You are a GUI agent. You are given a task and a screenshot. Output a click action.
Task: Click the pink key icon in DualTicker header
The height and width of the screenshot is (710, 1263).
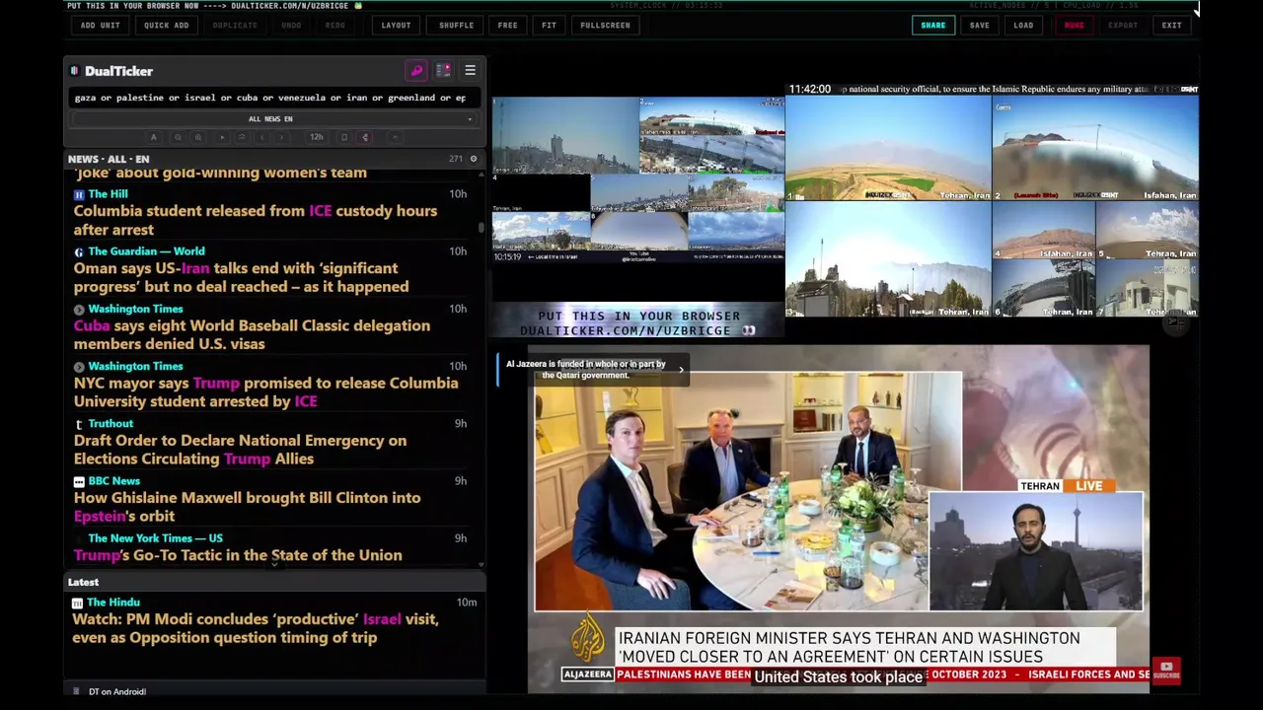pos(416,71)
